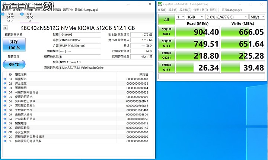Click the 39.48 random write result
This screenshot has width=268, height=160.
(243, 68)
